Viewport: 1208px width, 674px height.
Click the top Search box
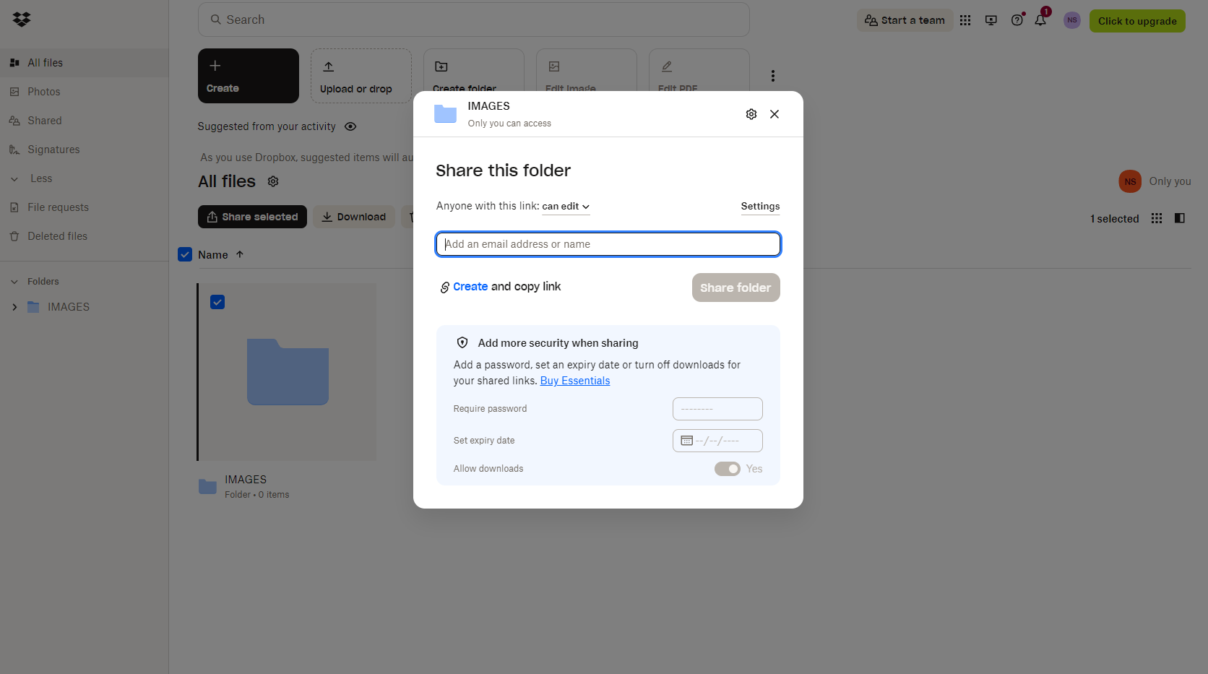(x=474, y=20)
